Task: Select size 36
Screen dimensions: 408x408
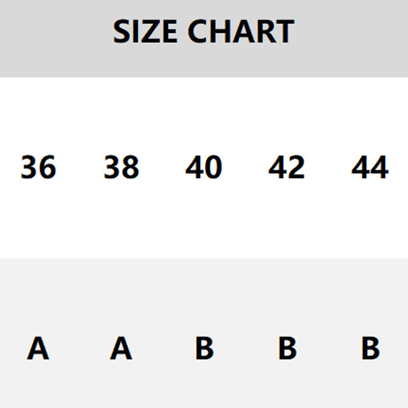Action: (38, 167)
